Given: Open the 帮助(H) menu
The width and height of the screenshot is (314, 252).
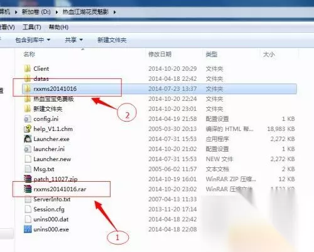Looking at the screenshot, I should coord(58,27).
